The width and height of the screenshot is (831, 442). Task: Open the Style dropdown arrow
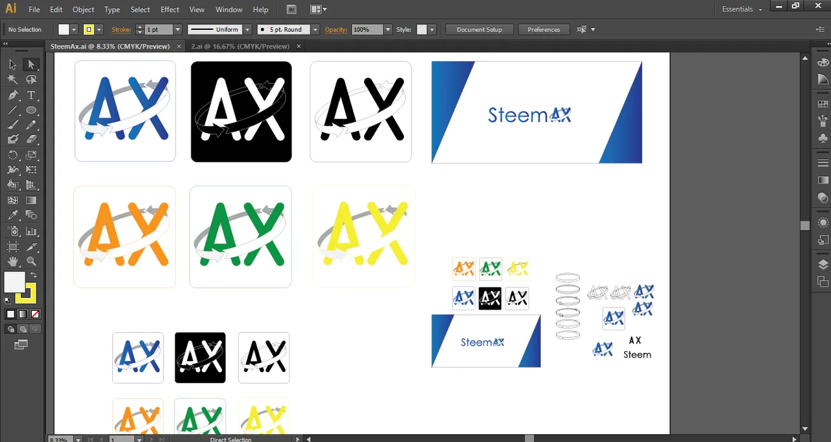tap(432, 29)
